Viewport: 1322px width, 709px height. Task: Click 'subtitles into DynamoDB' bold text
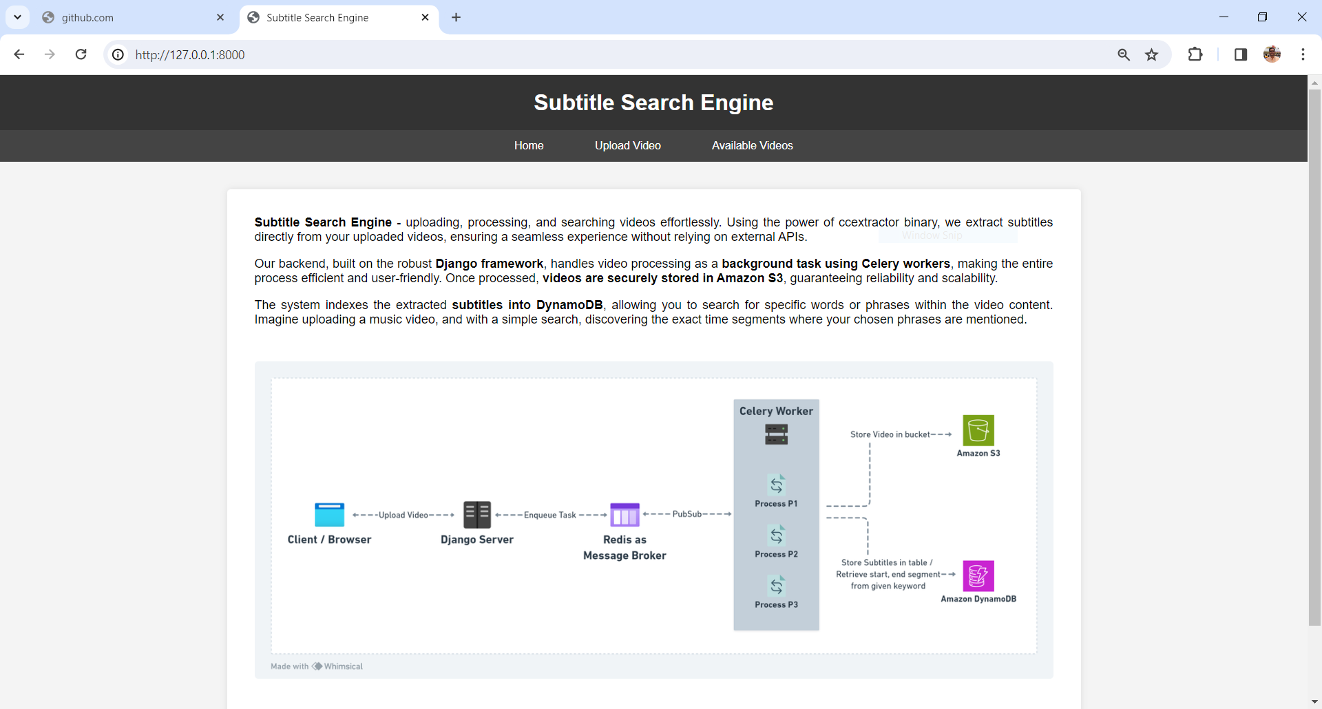pyautogui.click(x=527, y=305)
